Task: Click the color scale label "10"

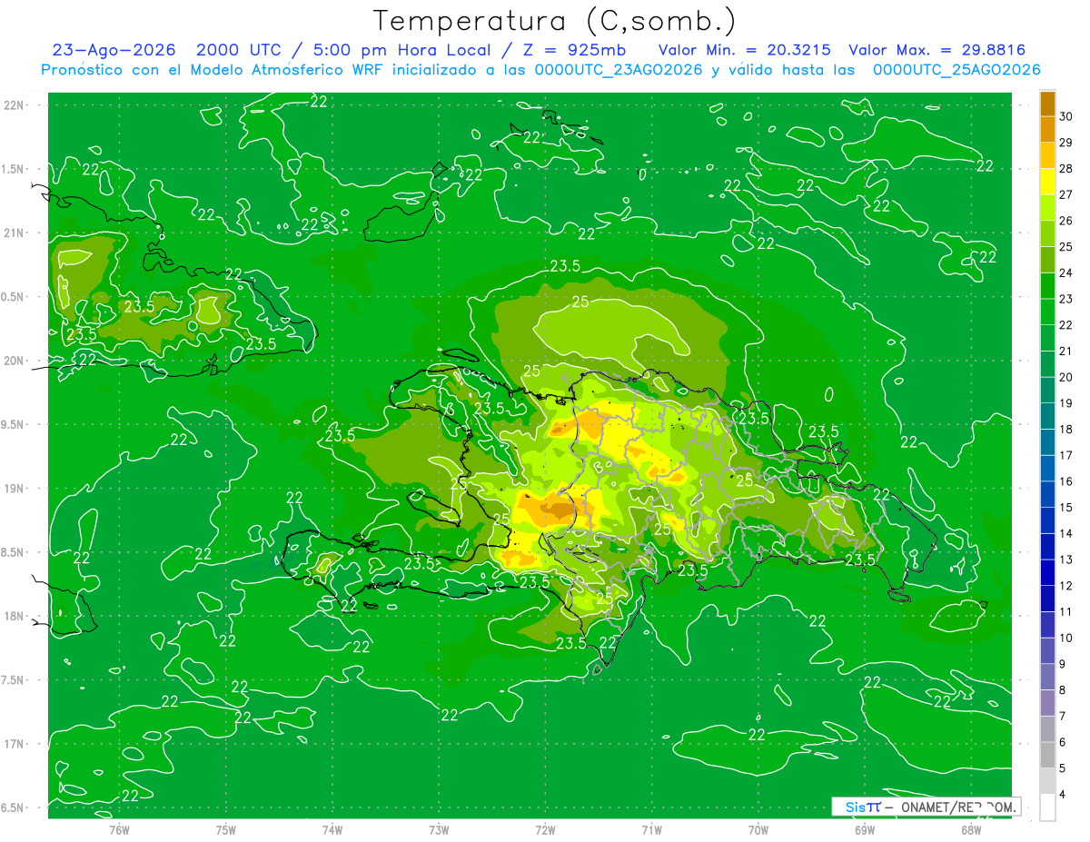Action: [1066, 639]
